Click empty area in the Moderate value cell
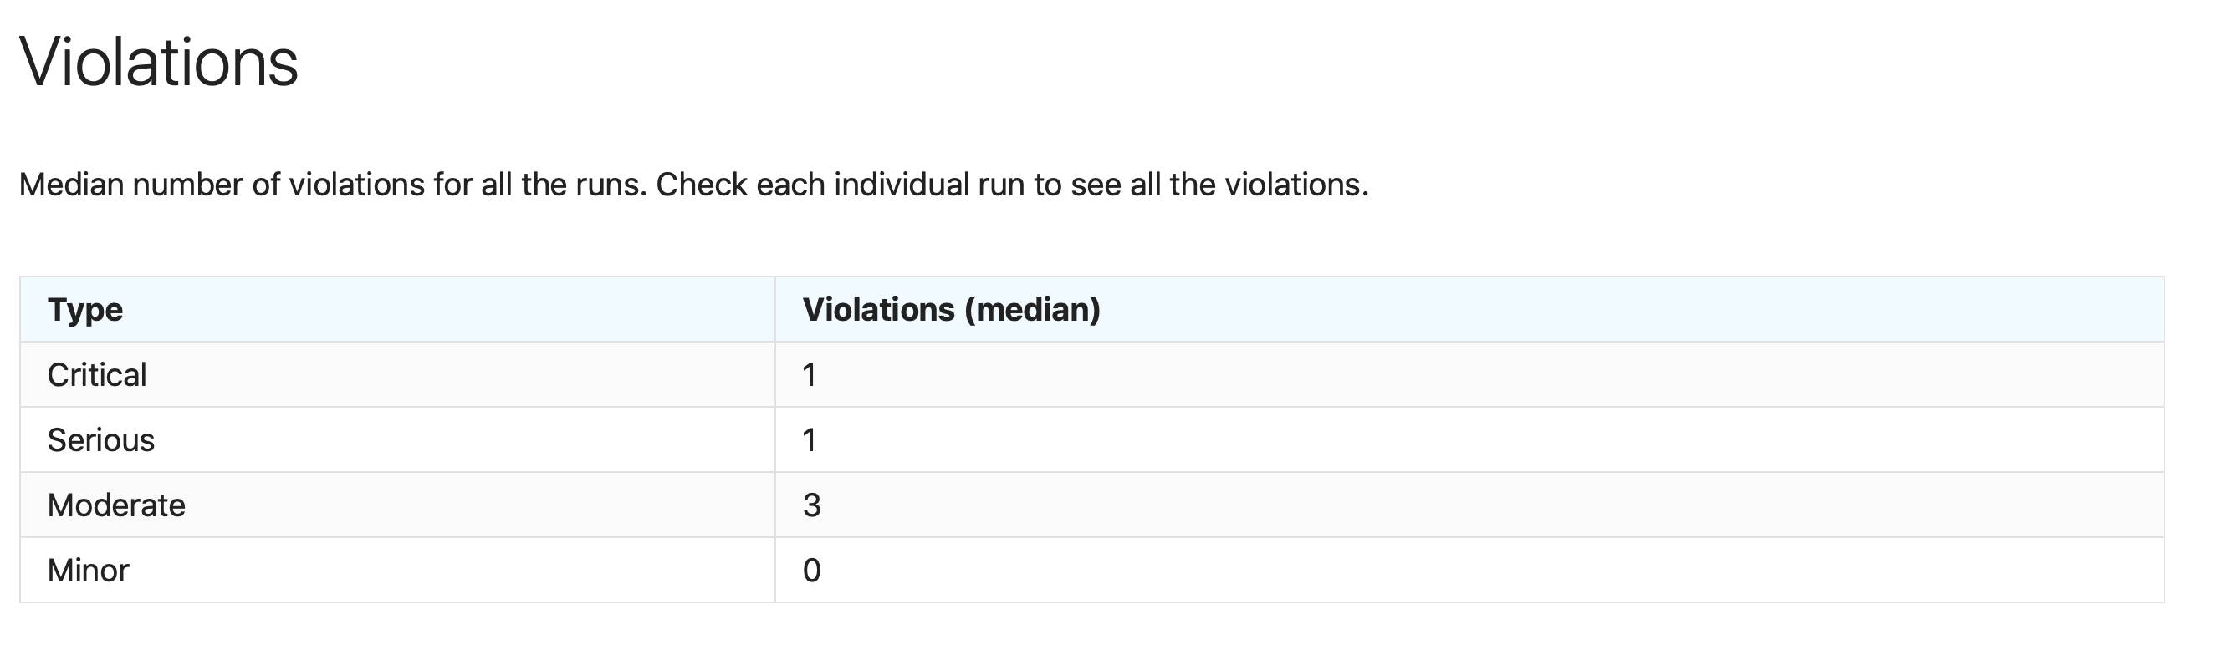The image size is (2228, 665). (x=1470, y=505)
